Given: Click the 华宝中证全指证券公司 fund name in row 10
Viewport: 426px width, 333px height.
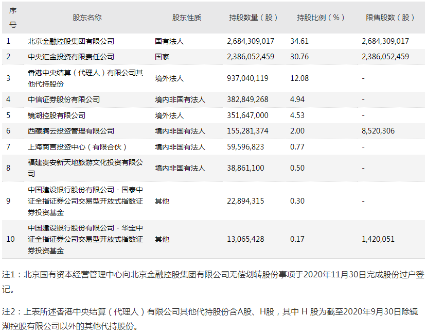Looking at the screenshot, I should click(x=85, y=239).
